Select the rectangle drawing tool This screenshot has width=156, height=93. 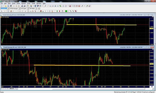20,11
